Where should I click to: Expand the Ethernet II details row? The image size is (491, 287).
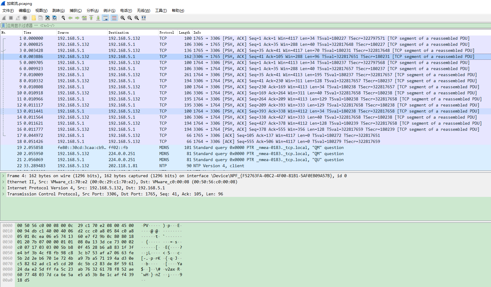(3, 182)
